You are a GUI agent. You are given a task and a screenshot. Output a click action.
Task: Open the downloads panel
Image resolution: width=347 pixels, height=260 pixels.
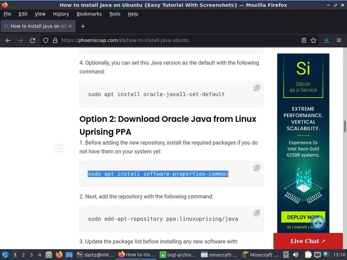326,41
